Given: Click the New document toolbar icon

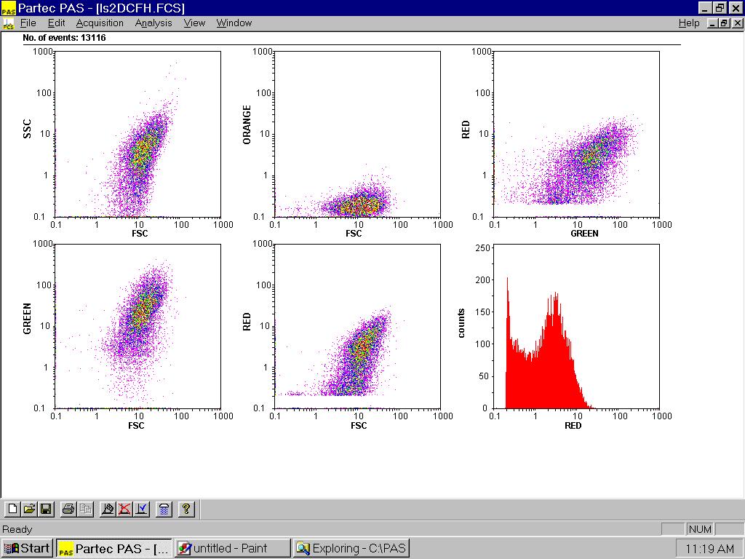Looking at the screenshot, I should 12,509.
